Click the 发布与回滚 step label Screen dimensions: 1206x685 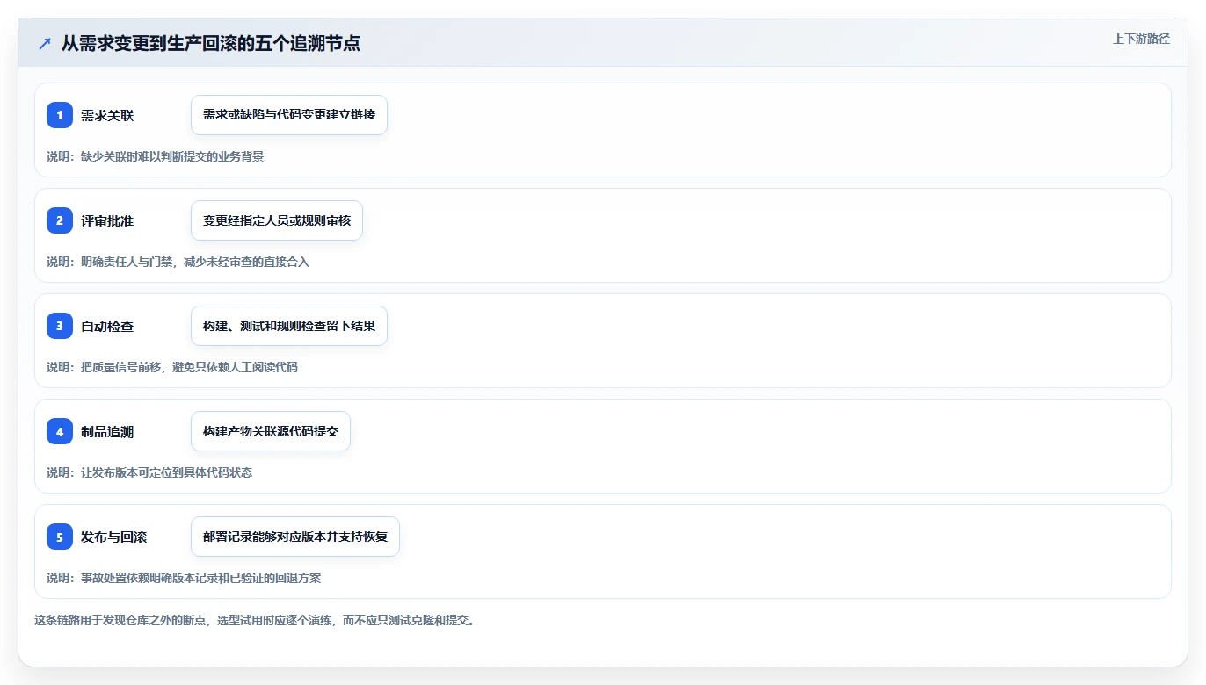click(113, 537)
